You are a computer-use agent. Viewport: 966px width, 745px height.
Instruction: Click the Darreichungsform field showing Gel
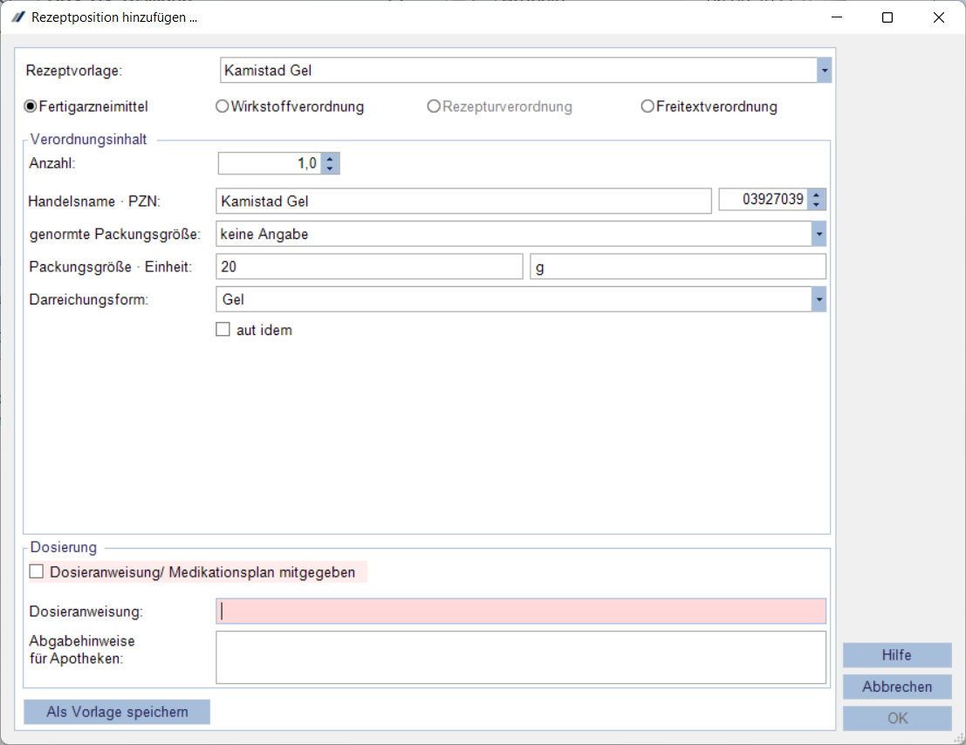[x=514, y=299]
